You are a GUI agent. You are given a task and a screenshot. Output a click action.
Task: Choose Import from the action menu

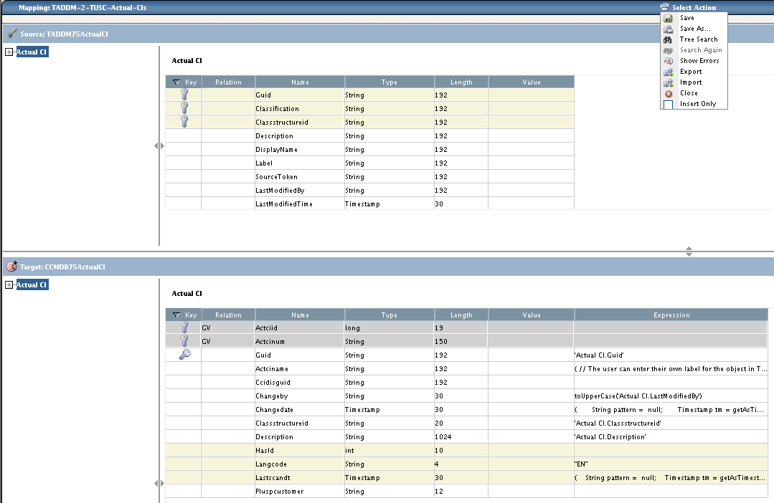[x=691, y=82]
